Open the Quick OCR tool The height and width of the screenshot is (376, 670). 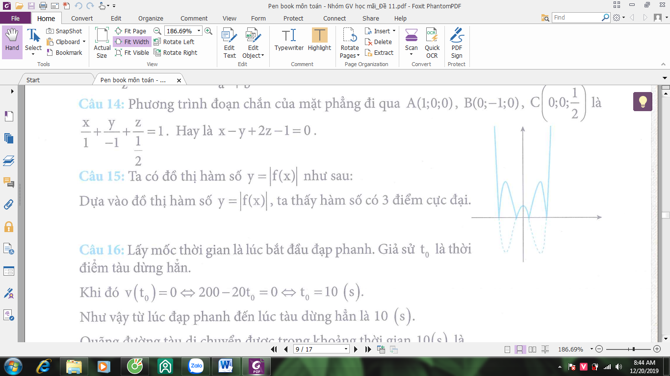[x=432, y=43]
